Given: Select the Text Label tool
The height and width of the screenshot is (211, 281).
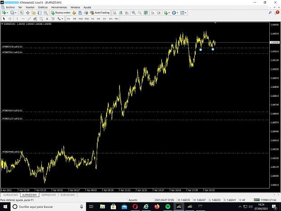Looking at the screenshot, I should pos(53,18).
